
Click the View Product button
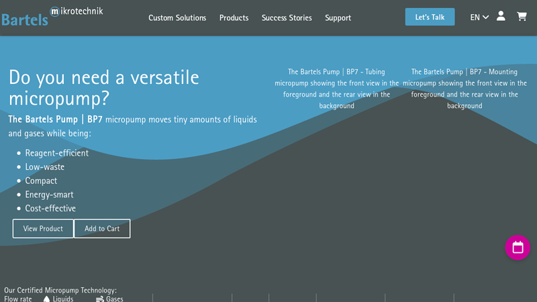pos(43,229)
